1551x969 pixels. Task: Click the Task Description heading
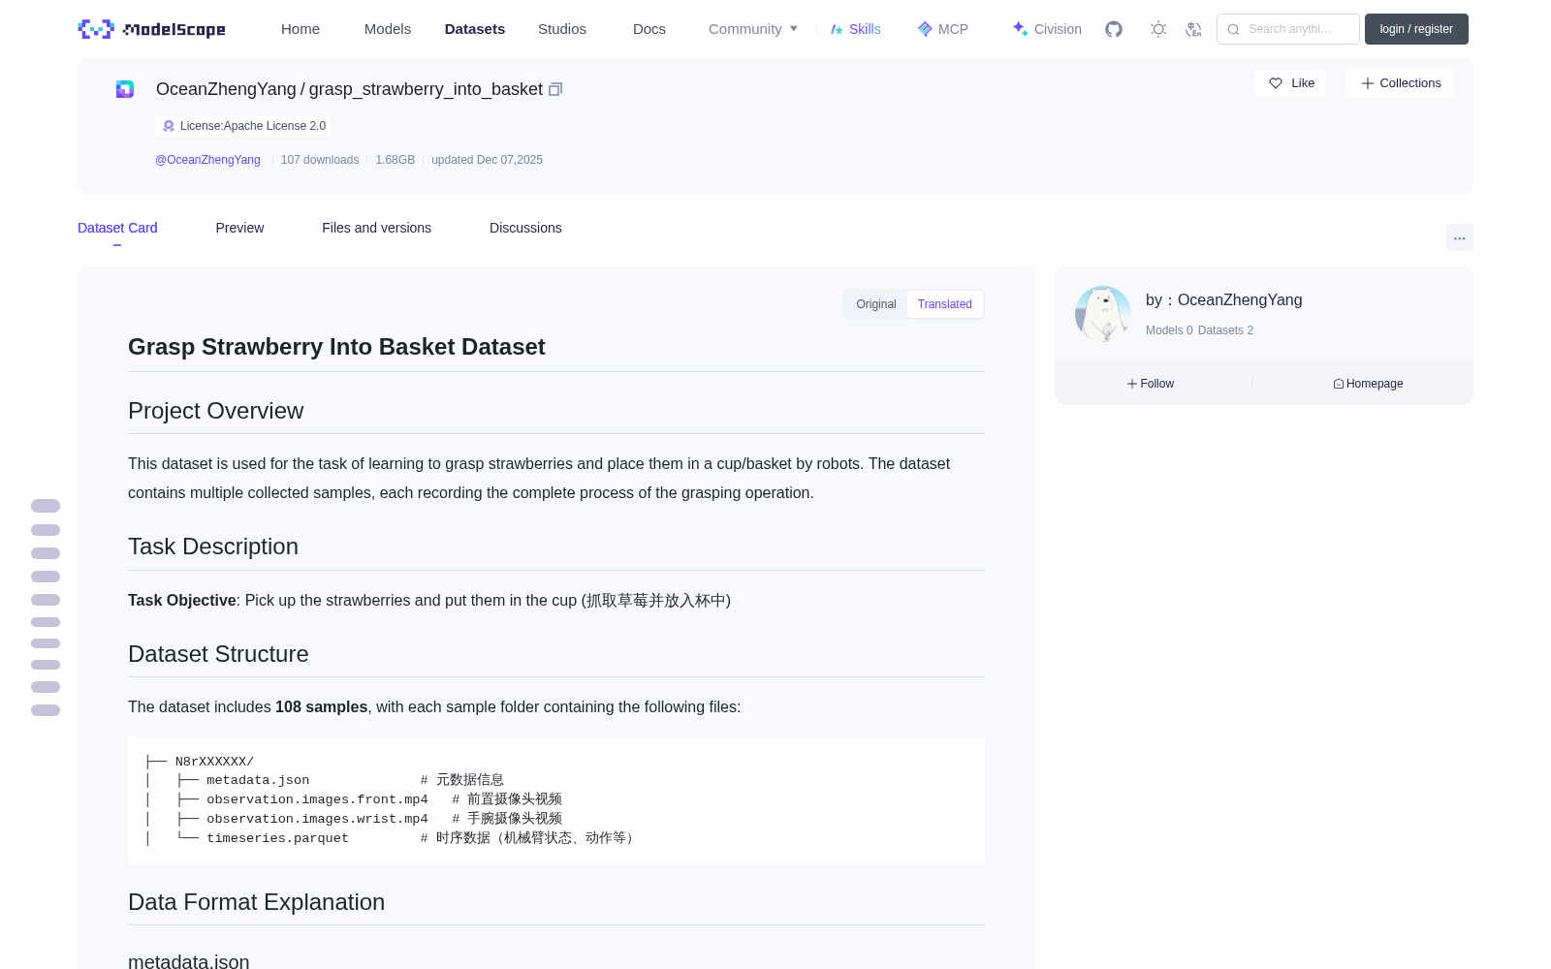(213, 547)
